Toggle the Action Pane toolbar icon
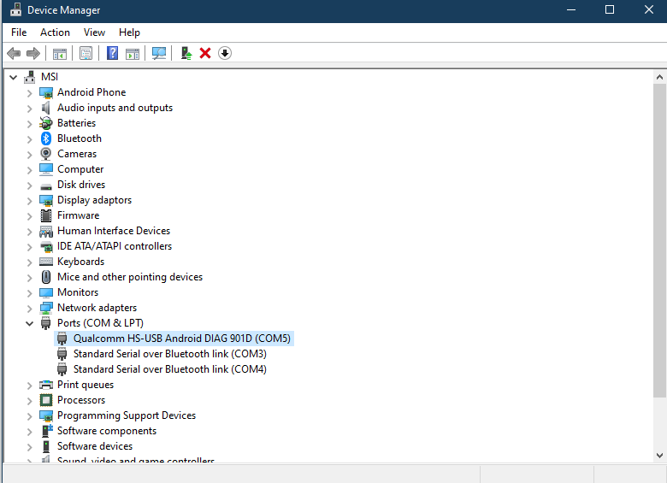The height and width of the screenshot is (483, 667). click(x=133, y=54)
